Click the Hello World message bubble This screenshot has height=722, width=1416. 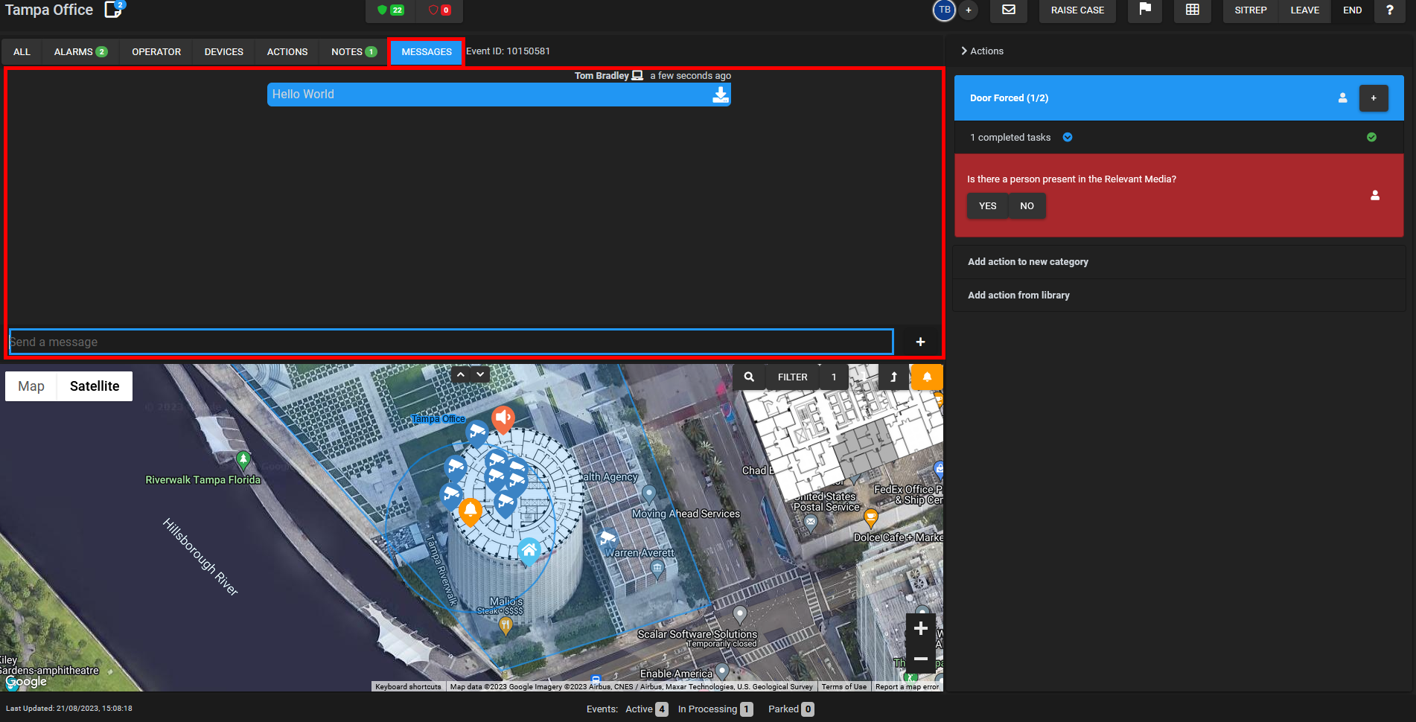click(x=499, y=95)
